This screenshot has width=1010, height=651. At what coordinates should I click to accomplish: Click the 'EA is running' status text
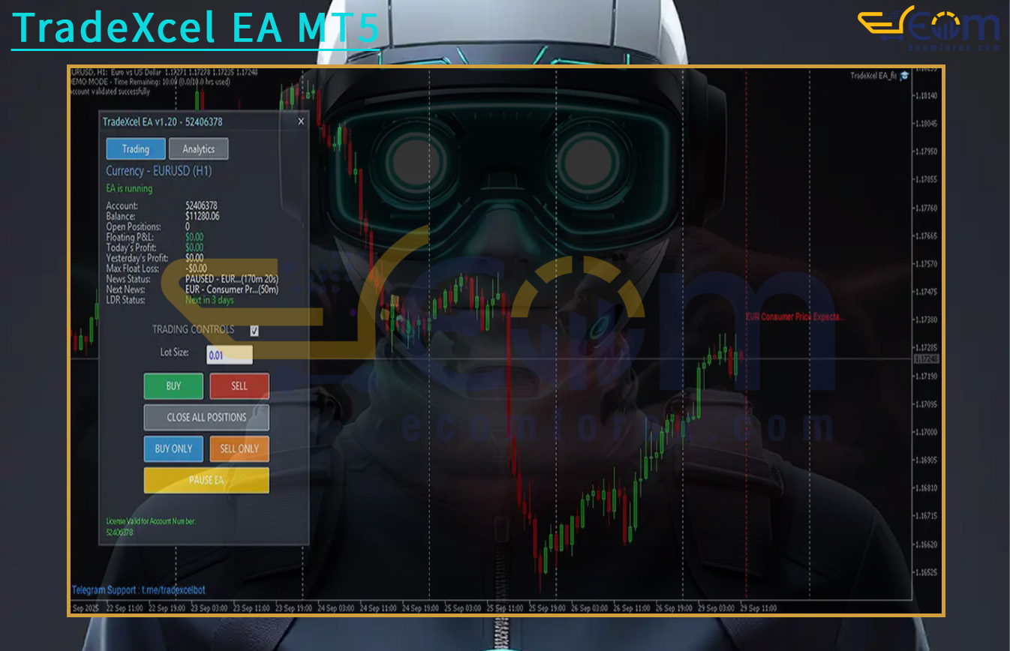(x=129, y=188)
